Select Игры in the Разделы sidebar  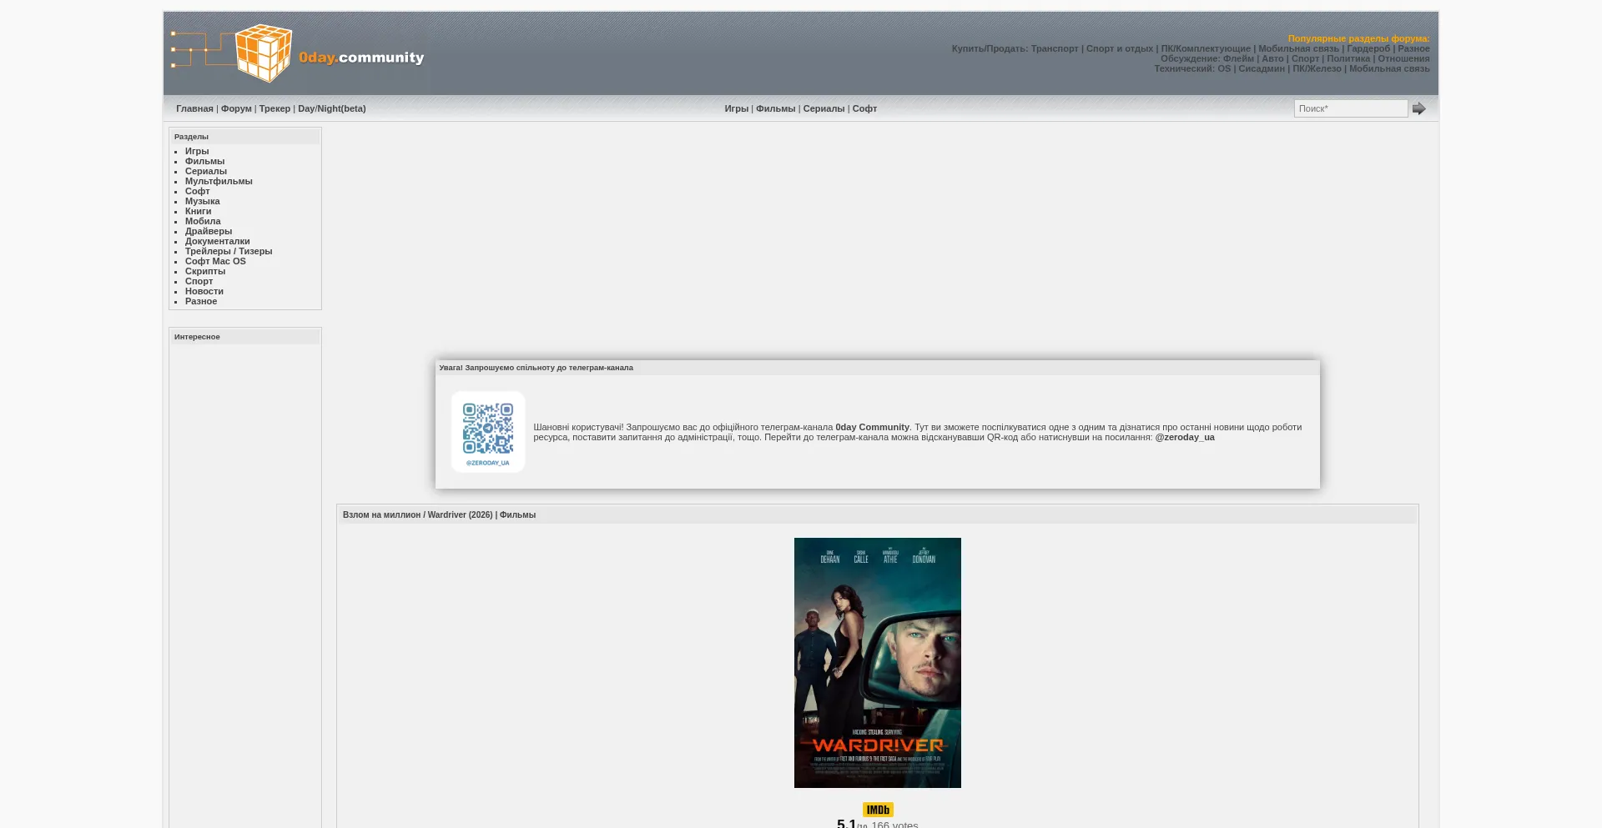point(197,151)
